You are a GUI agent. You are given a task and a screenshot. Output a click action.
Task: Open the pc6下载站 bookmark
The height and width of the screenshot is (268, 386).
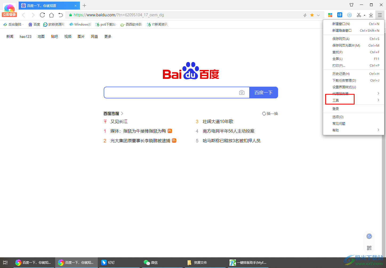[x=106, y=25]
